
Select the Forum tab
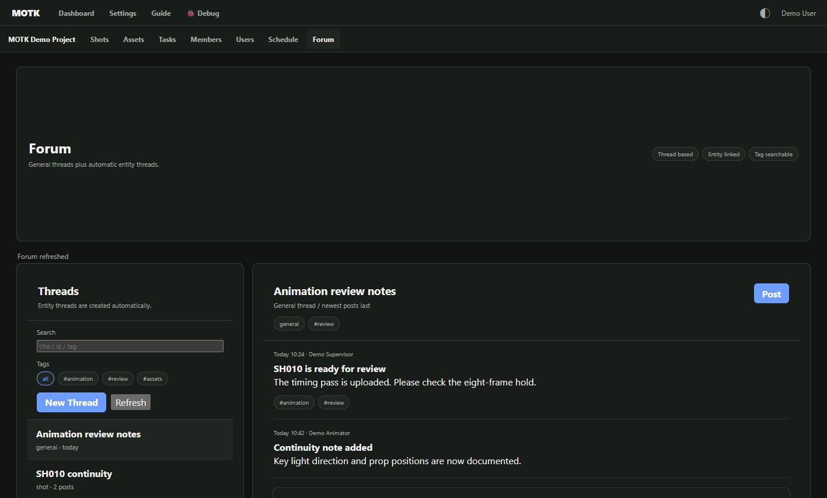[323, 39]
